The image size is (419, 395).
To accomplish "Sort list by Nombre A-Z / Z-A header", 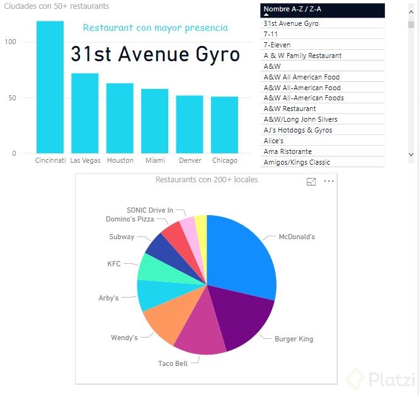I will (323, 11).
